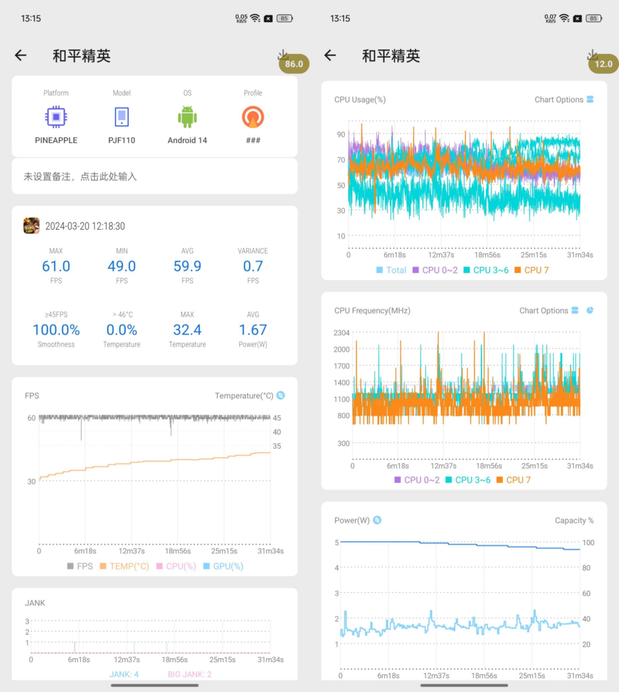Toggle CPU 3~6 in CPU Frequency legend
This screenshot has height=692, width=619.
468,480
